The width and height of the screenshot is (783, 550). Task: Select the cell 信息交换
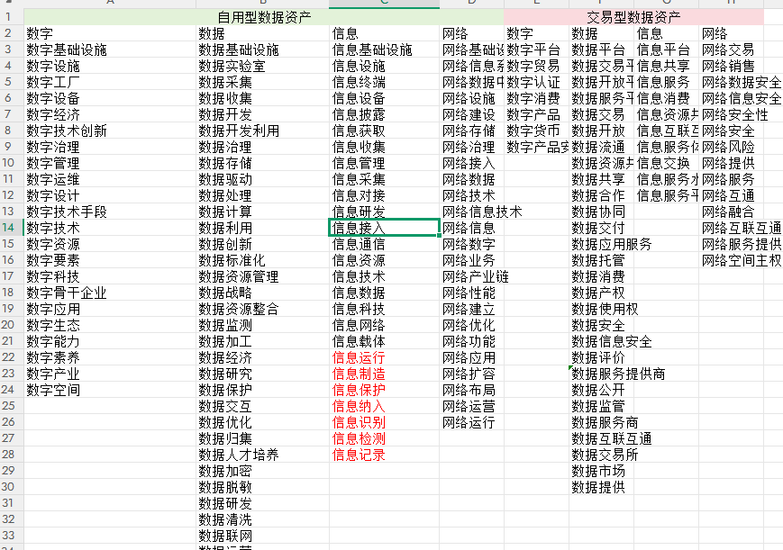coord(666,163)
